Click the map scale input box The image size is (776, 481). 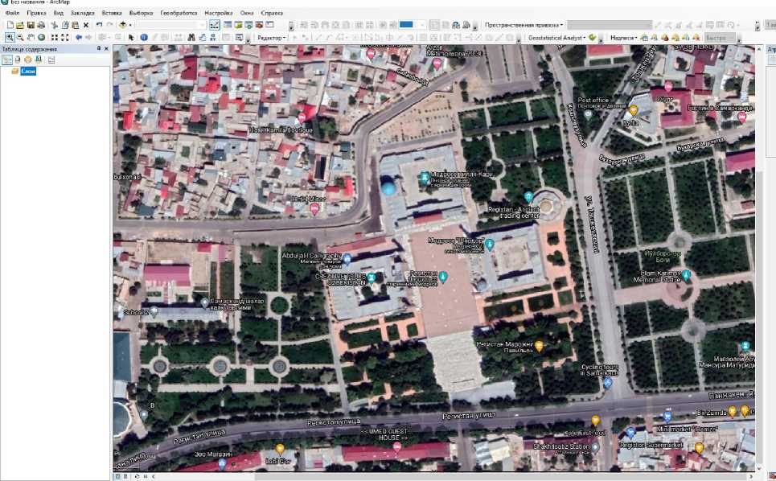point(169,25)
